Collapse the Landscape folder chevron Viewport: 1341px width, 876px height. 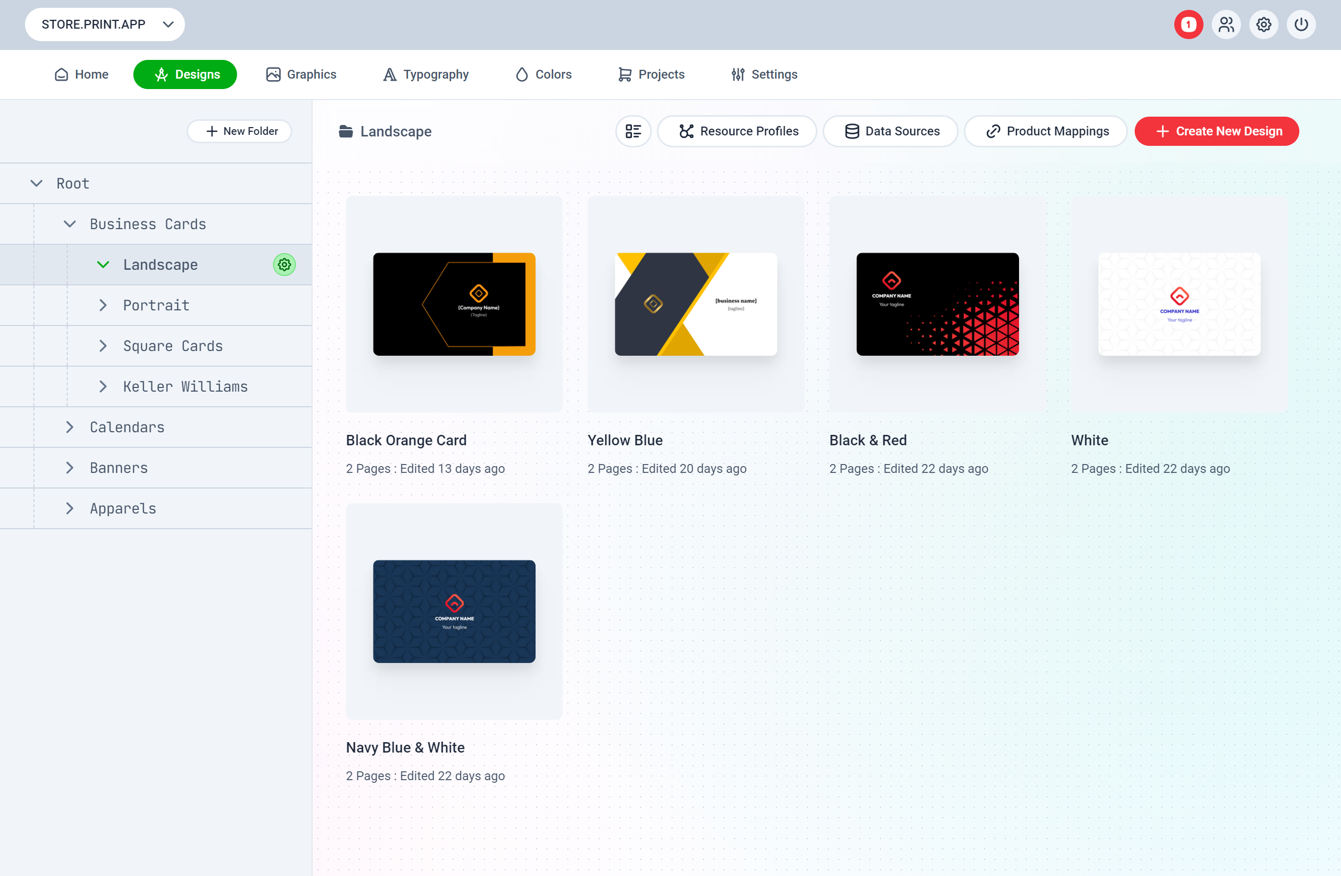tap(103, 264)
